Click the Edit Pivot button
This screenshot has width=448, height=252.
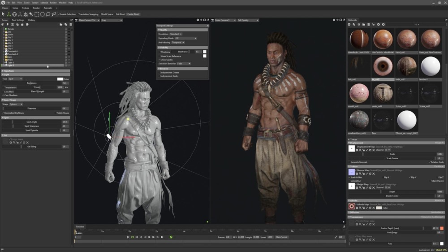coord(120,14)
